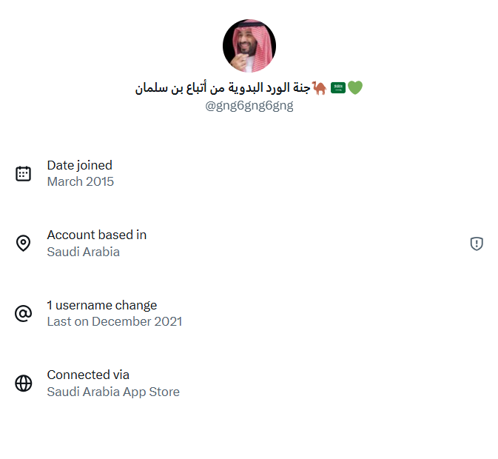The image size is (498, 459).
Task: Click the "Connected via" label
Action: point(87,375)
